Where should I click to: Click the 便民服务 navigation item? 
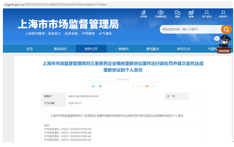(153, 49)
